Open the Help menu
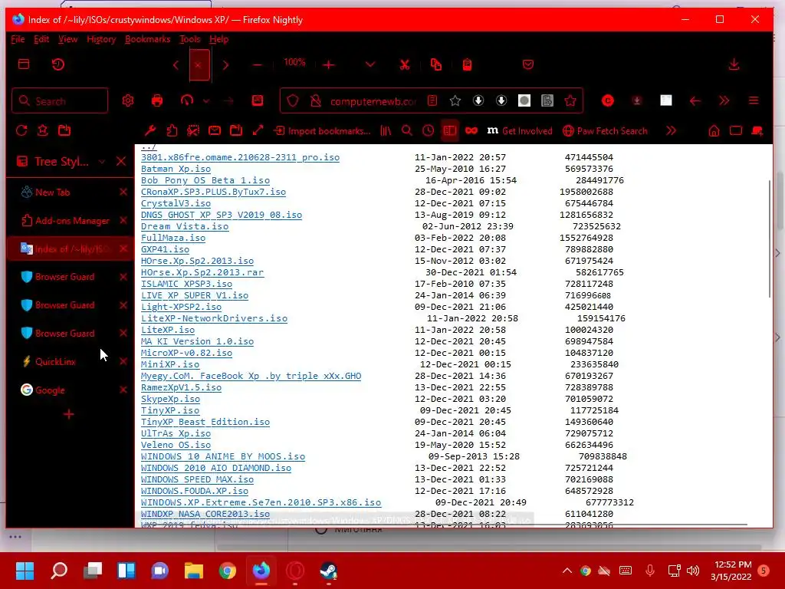The image size is (785, 589). pos(218,39)
